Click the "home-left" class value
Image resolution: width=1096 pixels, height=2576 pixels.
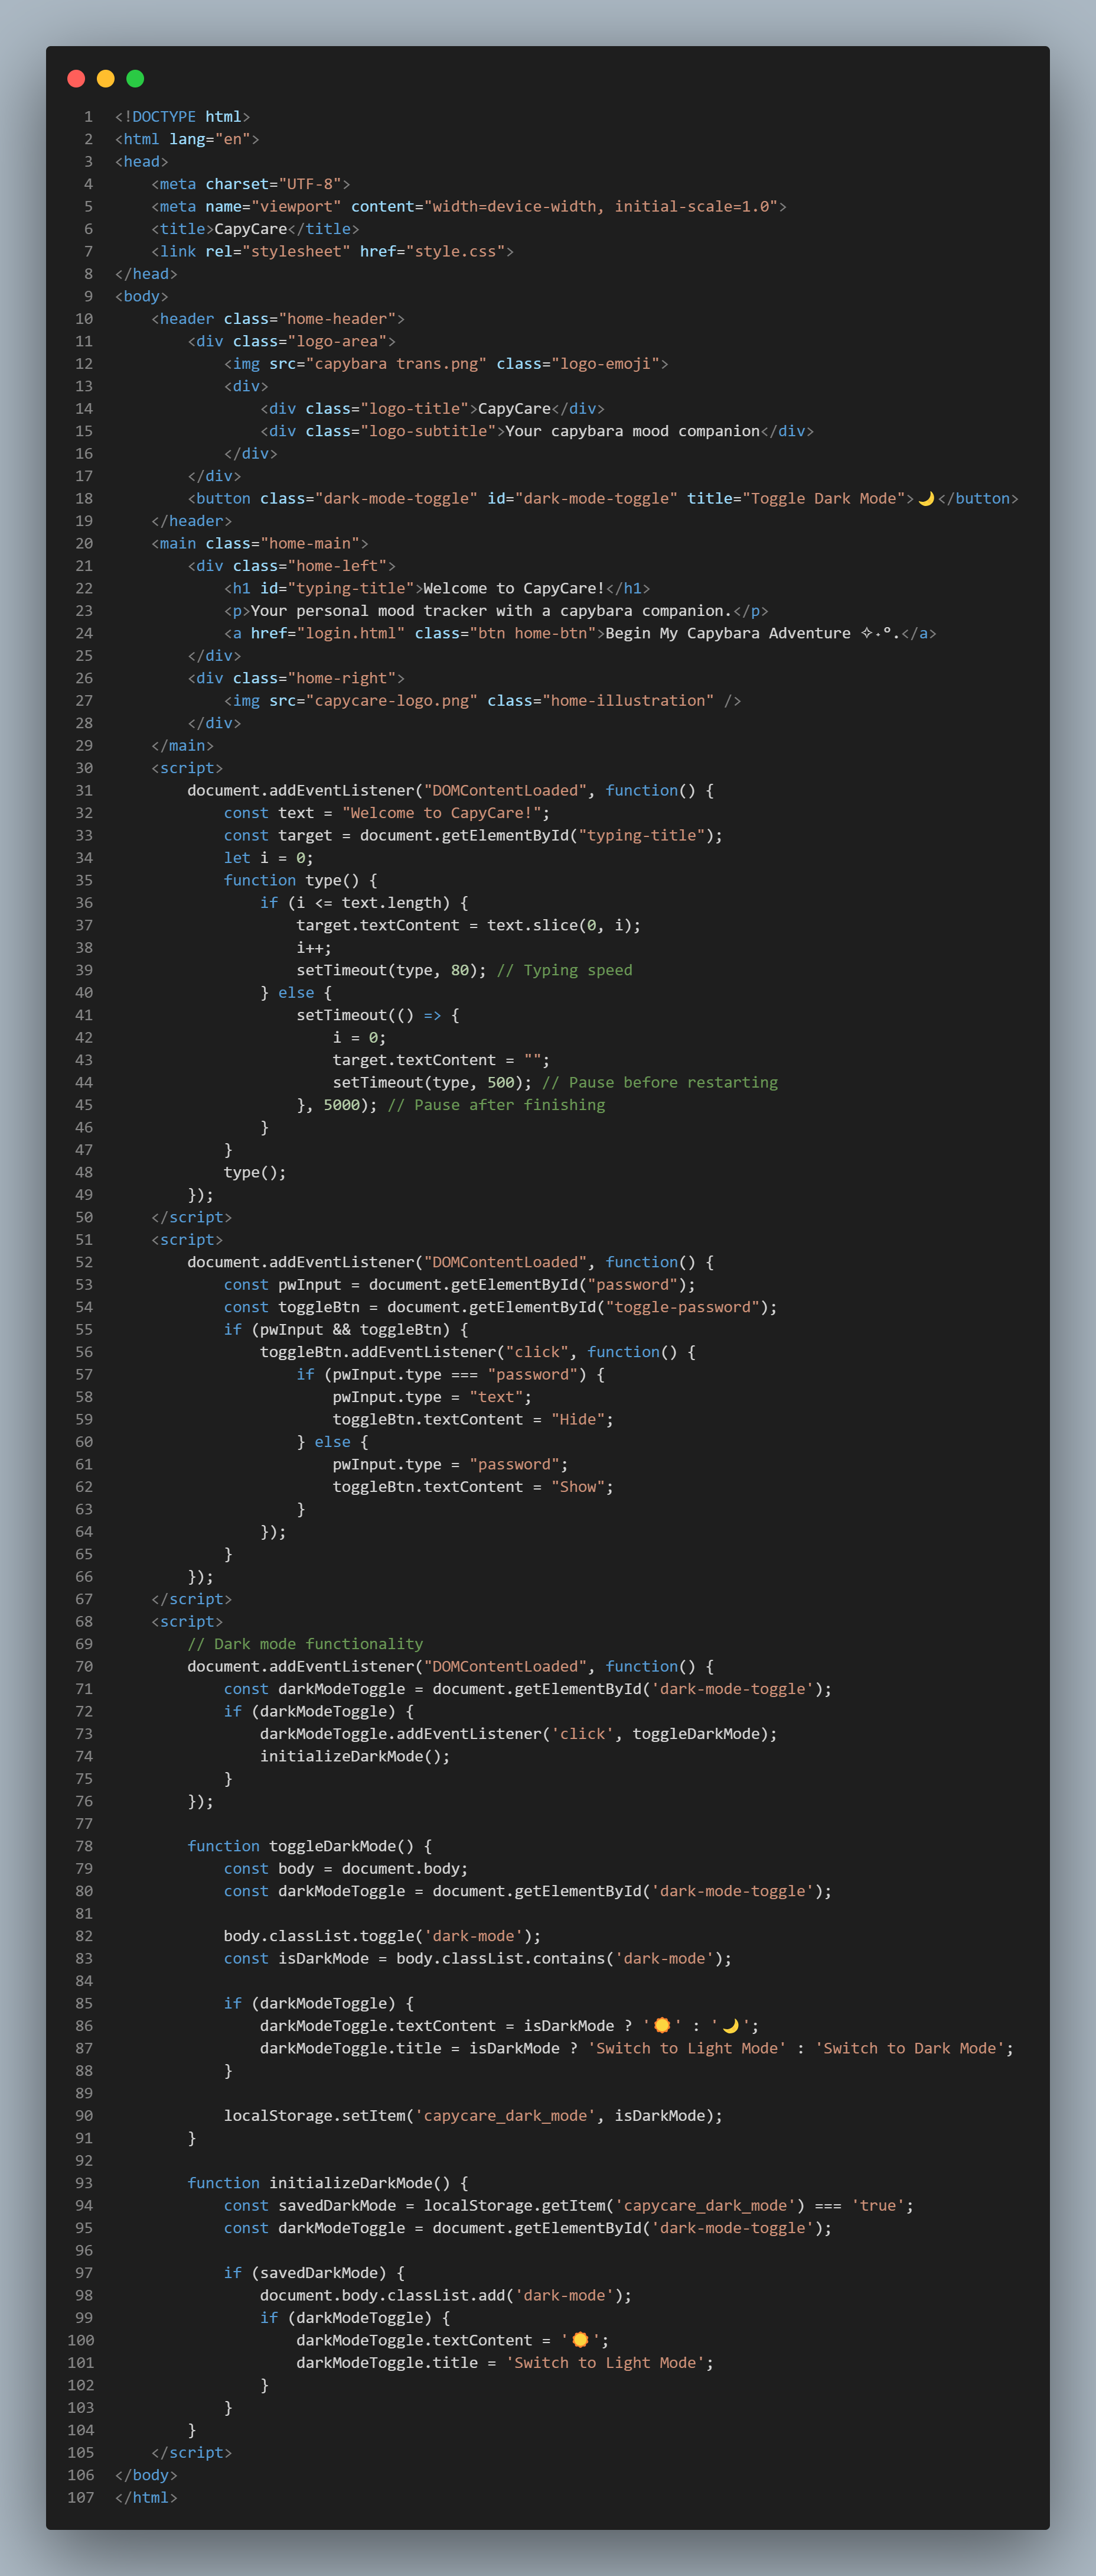point(338,566)
